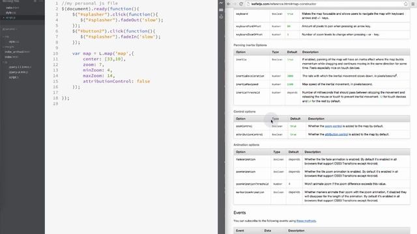Click 'inertiaThreshold' option cell
417x234 pixels.
tap(248, 92)
